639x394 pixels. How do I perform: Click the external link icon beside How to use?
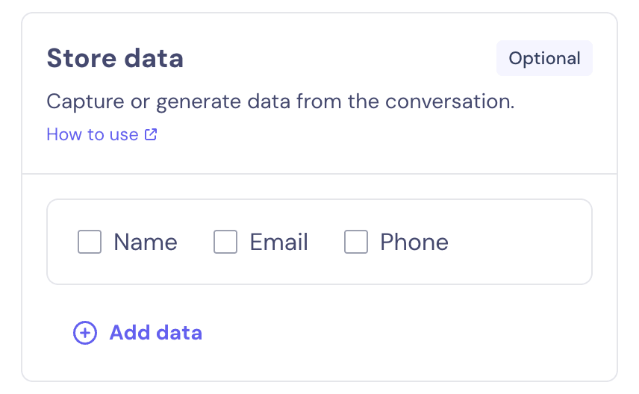coord(151,135)
